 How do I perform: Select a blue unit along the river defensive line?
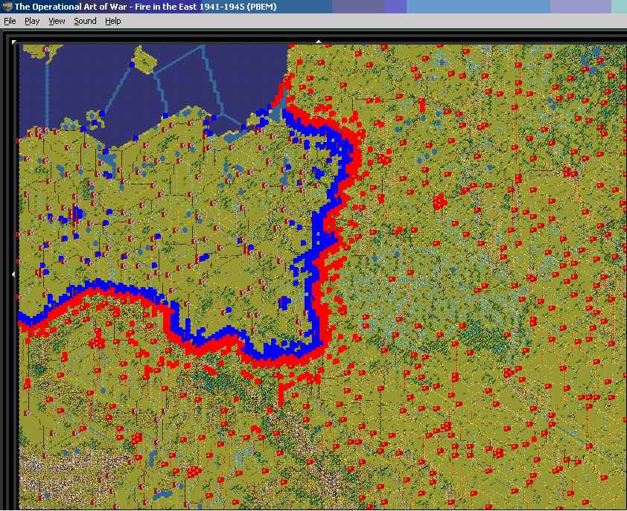click(320, 223)
